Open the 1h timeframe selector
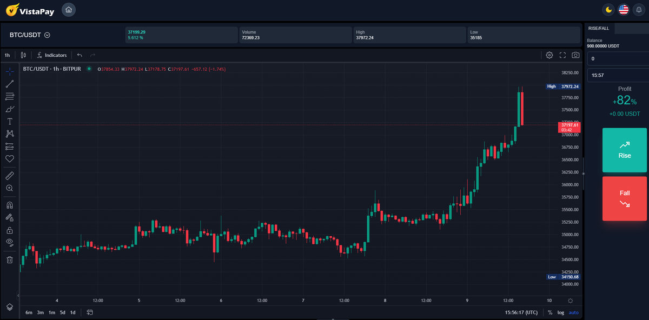This screenshot has width=649, height=320. coord(8,55)
